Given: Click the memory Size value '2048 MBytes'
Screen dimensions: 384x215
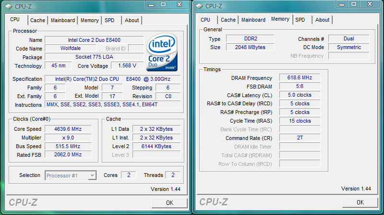Looking at the screenshot, I should [x=250, y=47].
